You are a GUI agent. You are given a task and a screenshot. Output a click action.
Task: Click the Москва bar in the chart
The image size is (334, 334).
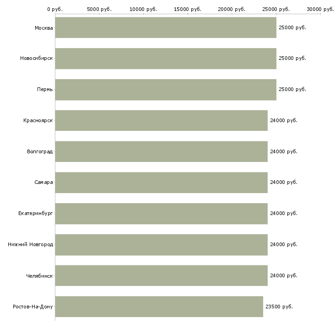166,27
